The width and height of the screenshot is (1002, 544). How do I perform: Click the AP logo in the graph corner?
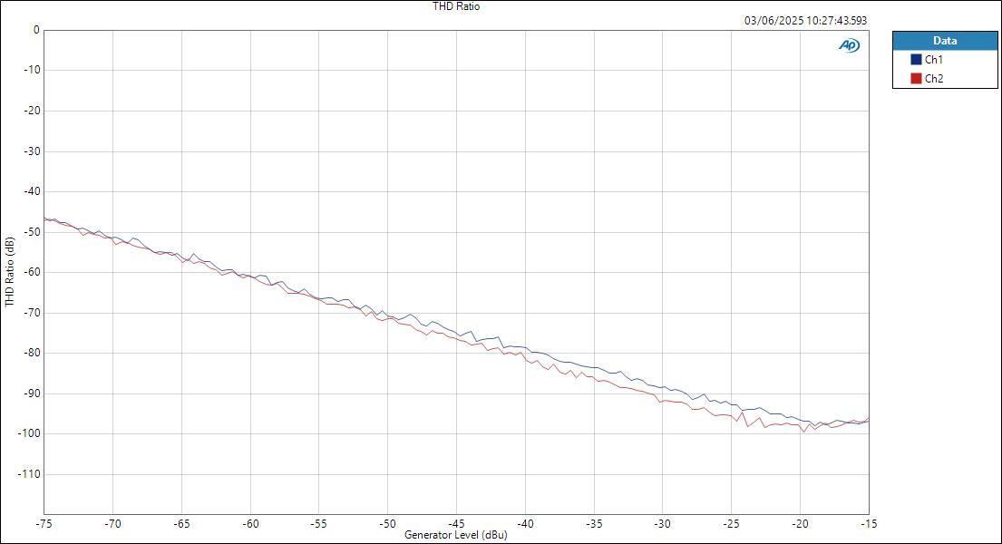[849, 43]
